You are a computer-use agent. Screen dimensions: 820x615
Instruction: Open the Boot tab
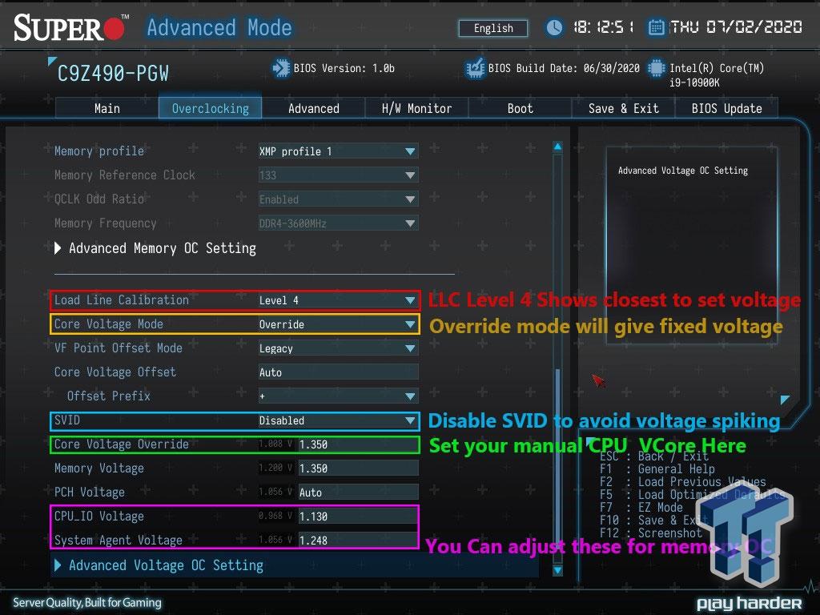(521, 109)
